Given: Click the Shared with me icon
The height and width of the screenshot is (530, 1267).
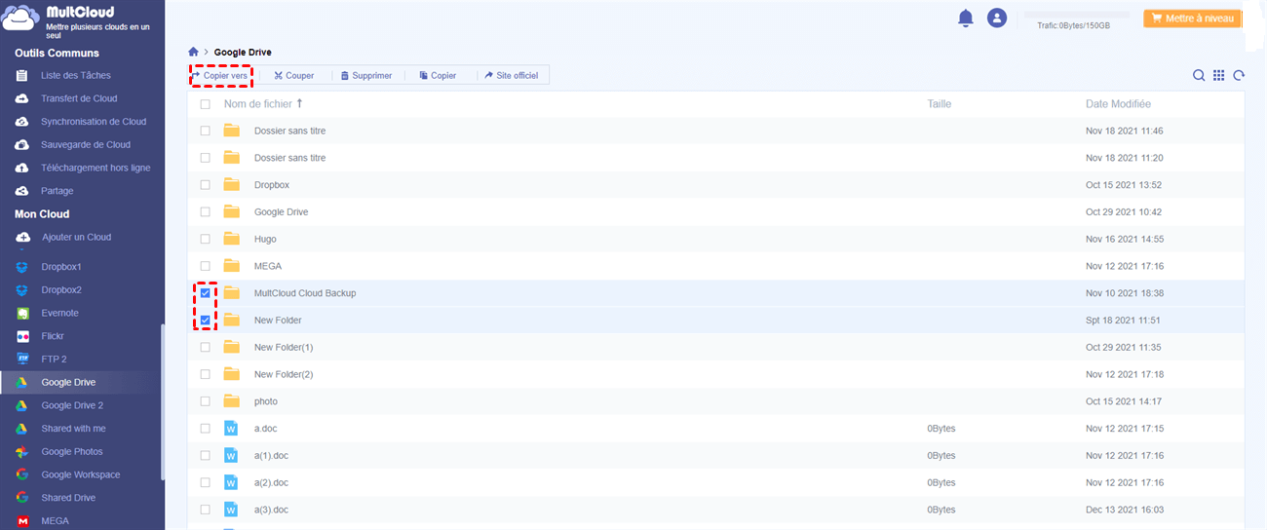Looking at the screenshot, I should click(22, 429).
